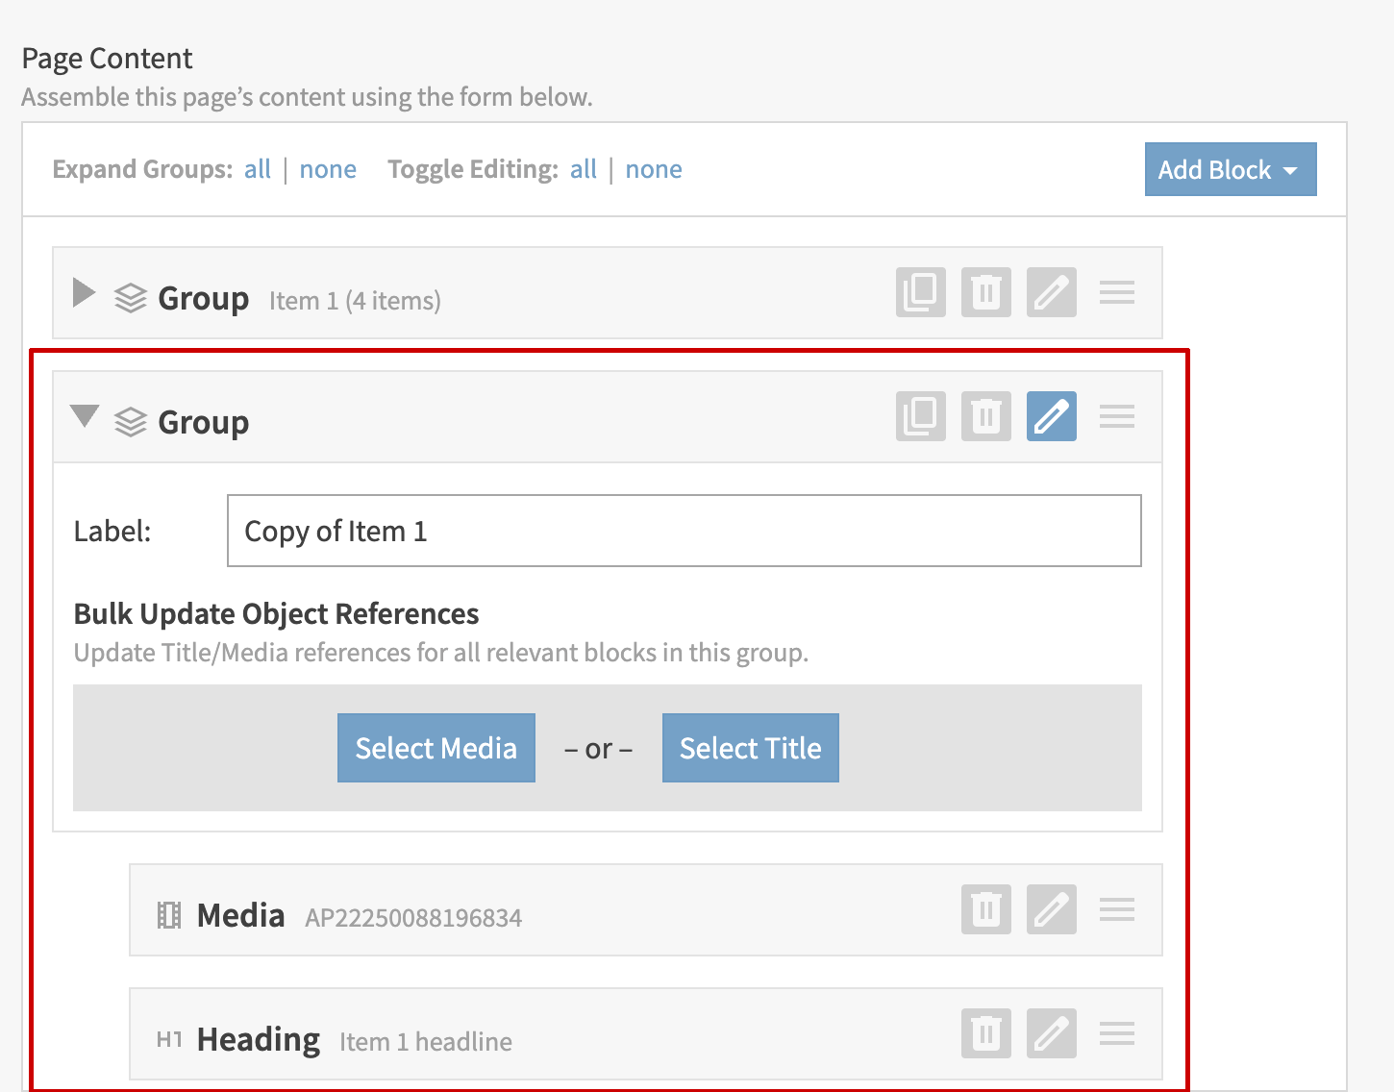Open the Add Block dropdown
The image size is (1394, 1092).
(x=1230, y=169)
